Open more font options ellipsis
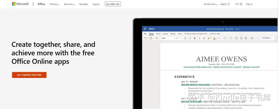The image size is (278, 109). click(219, 38)
